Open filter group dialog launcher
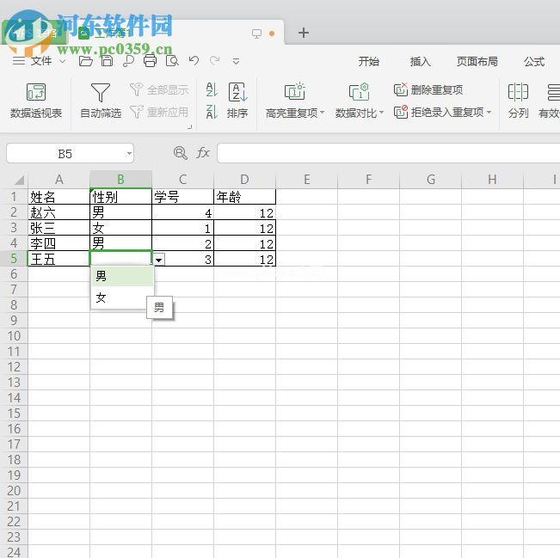 coord(189,126)
